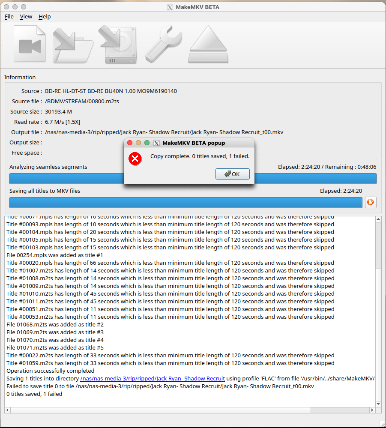Open preferences via the wrench icon
Image resolution: width=386 pixels, height=428 pixels.
point(164,44)
